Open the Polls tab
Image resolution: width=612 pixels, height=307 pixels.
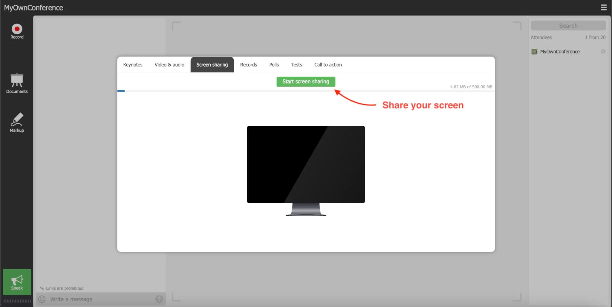click(274, 65)
